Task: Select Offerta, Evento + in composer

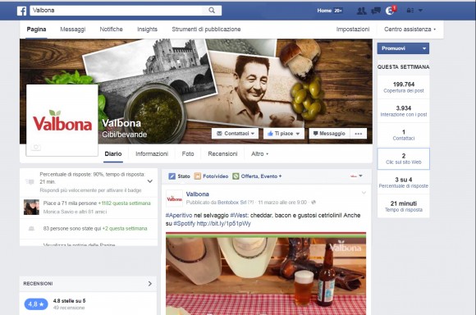Action: click(x=257, y=176)
